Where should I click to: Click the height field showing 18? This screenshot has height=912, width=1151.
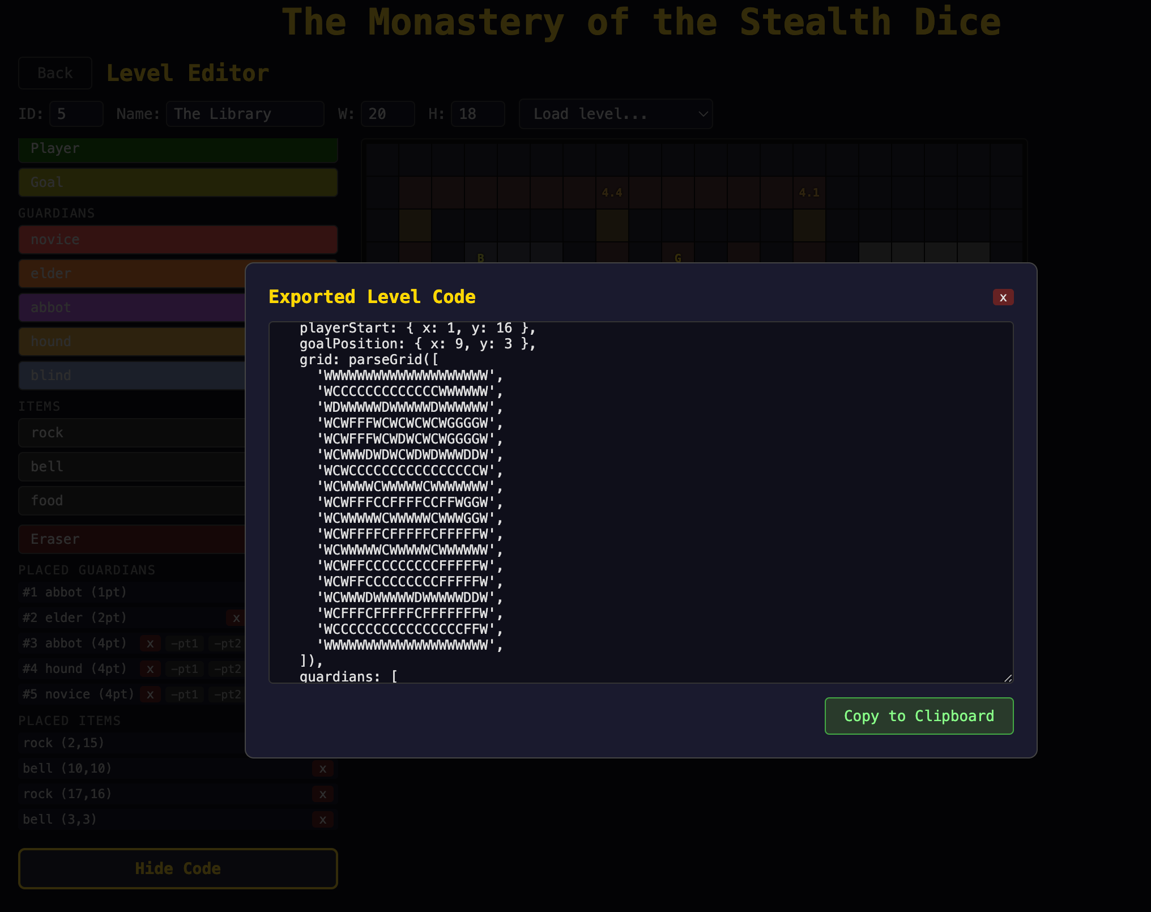(478, 114)
